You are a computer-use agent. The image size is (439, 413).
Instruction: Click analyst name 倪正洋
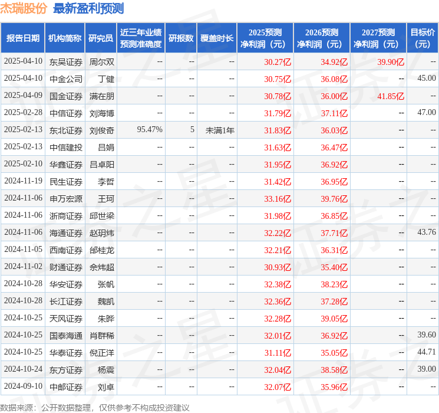click(102, 353)
